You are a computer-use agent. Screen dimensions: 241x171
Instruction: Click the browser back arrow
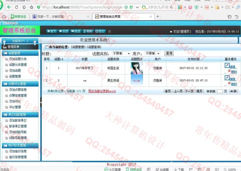click(9, 7)
